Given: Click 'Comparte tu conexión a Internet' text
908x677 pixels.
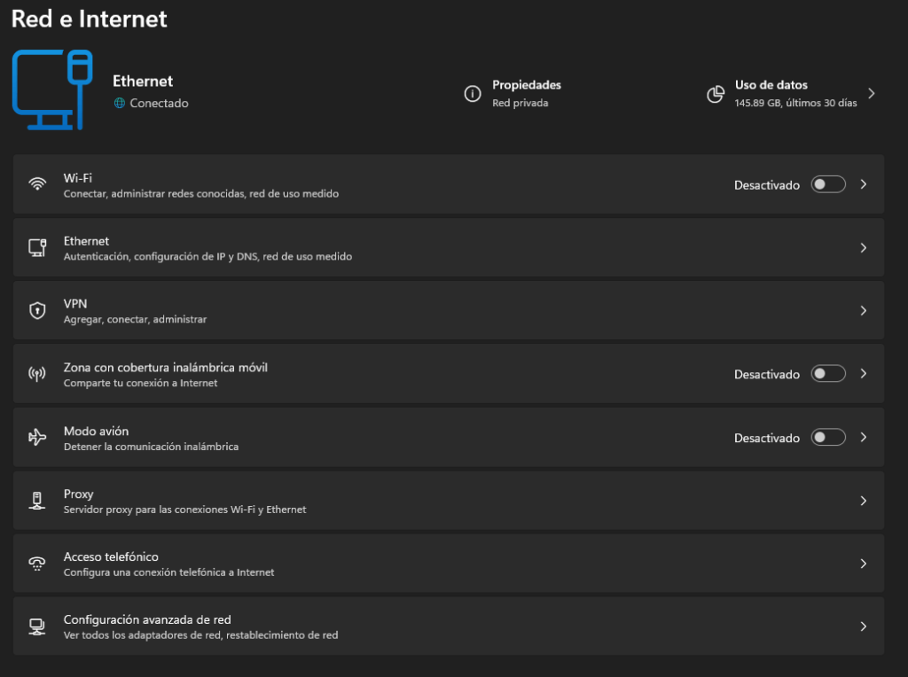Looking at the screenshot, I should click(x=141, y=383).
